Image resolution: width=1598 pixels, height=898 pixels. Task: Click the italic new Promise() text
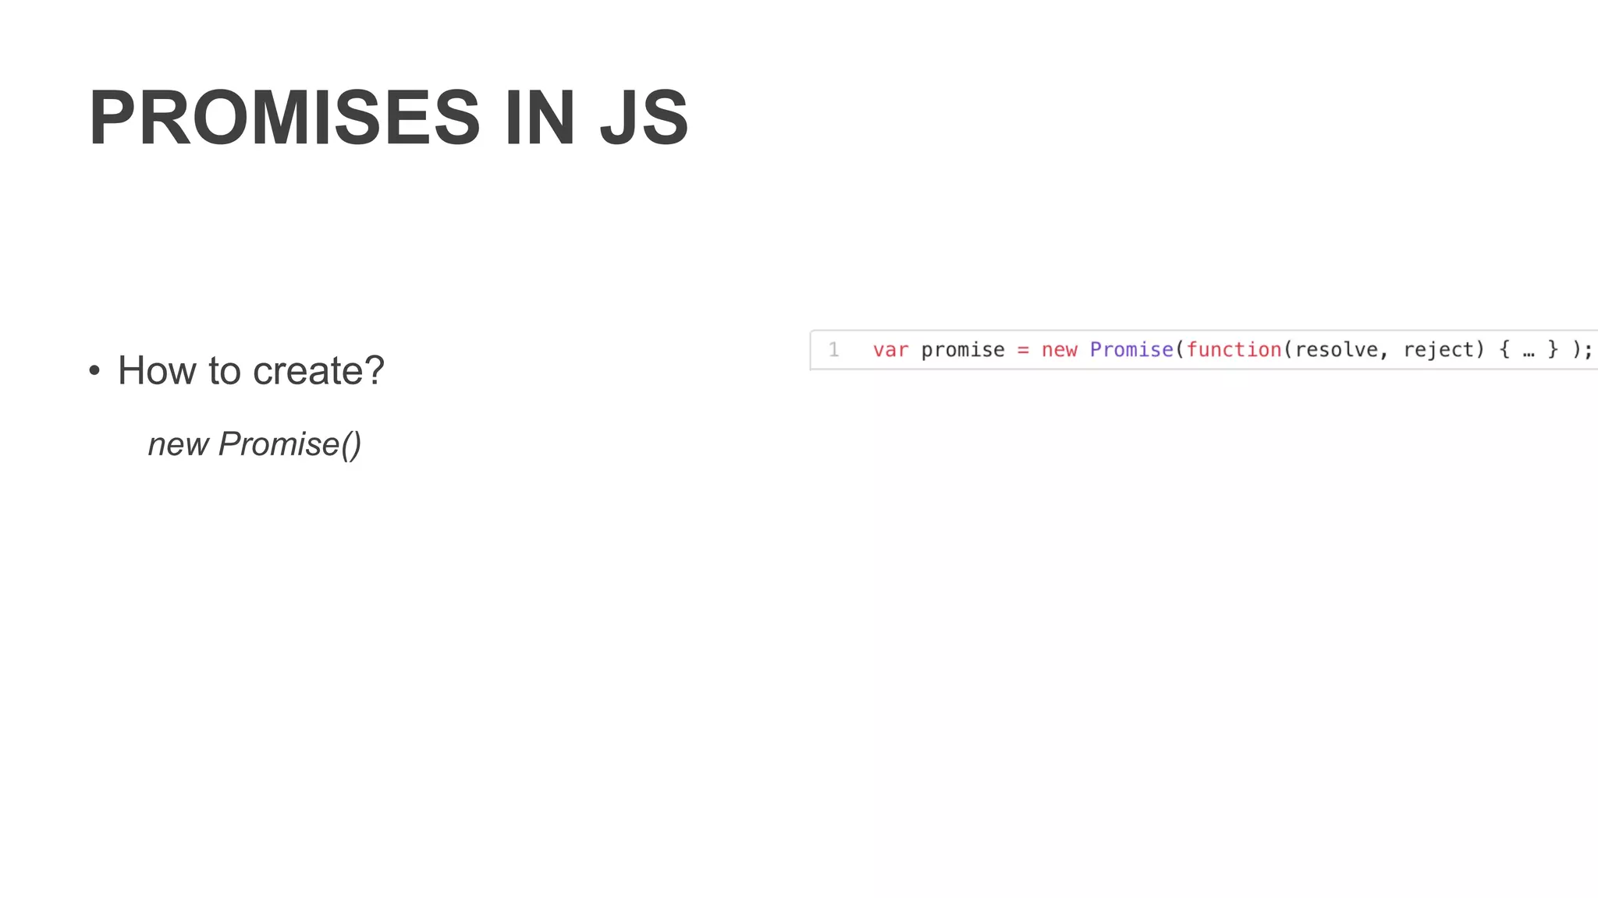click(x=254, y=444)
